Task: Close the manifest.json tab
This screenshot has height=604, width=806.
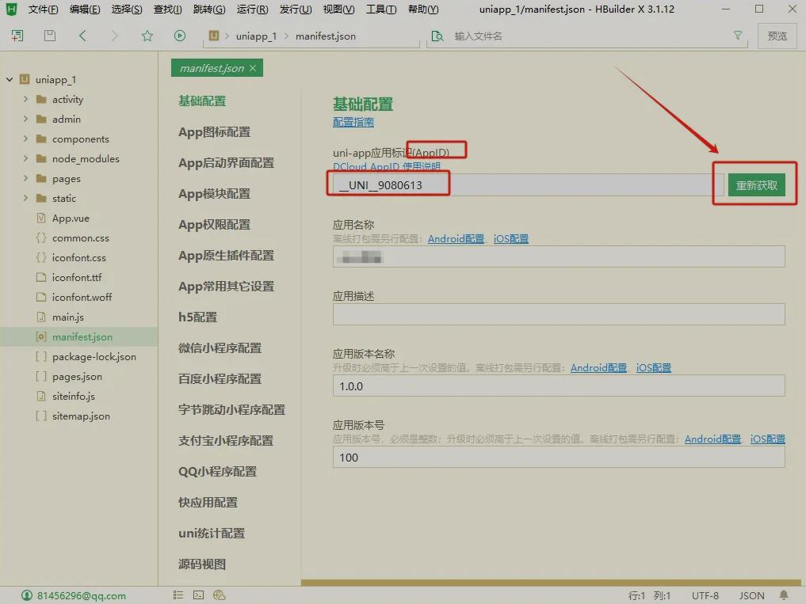Action: click(253, 68)
